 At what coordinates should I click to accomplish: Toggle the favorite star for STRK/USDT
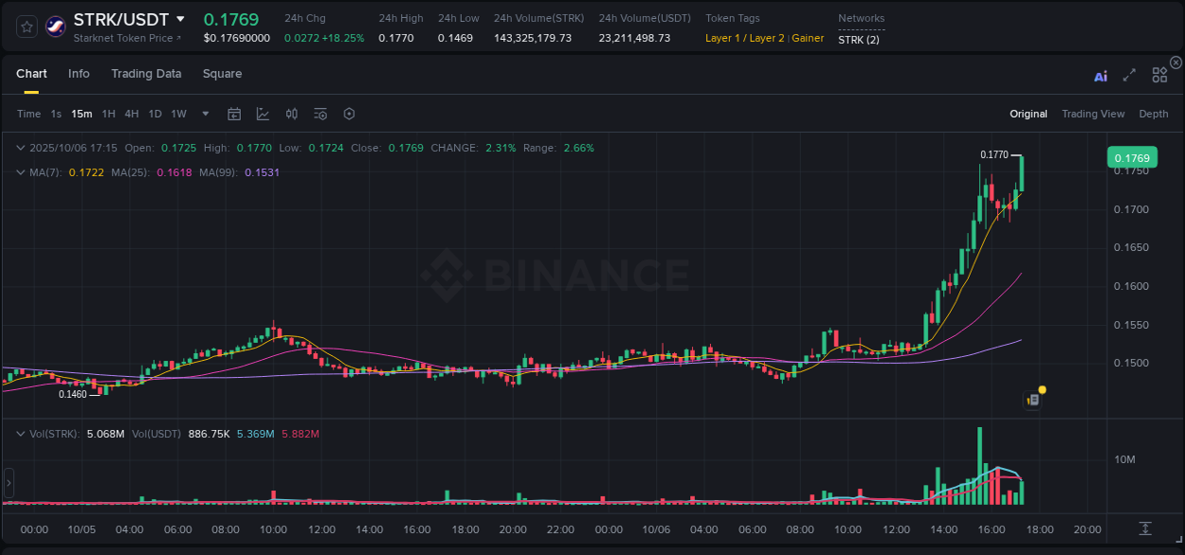coord(26,27)
